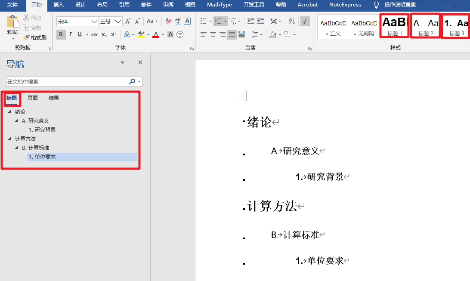Click the Sort icon in the paragraph group
This screenshot has height=281, width=470.
click(291, 21)
